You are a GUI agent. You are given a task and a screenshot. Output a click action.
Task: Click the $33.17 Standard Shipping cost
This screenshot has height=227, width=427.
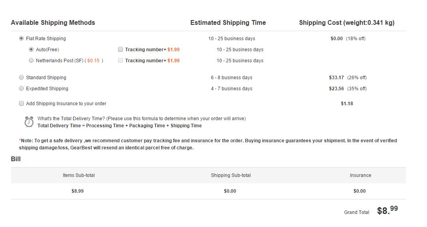pyautogui.click(x=336, y=78)
